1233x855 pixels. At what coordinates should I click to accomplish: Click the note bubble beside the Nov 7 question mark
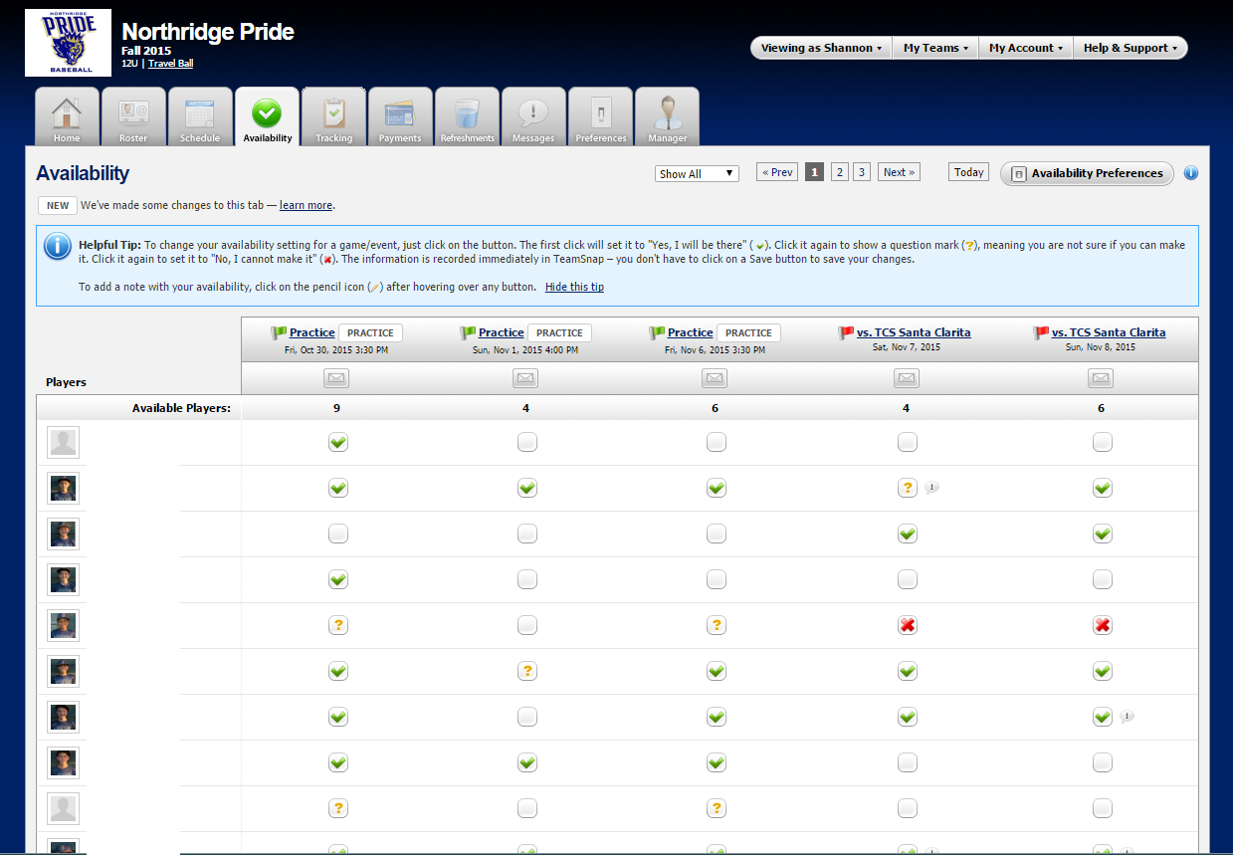click(930, 488)
